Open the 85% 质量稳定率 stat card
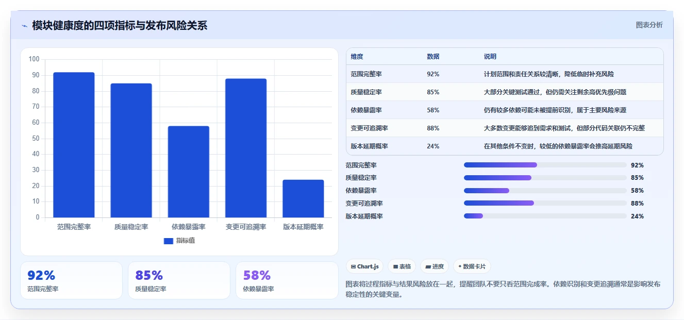The height and width of the screenshot is (320, 684). (179, 280)
